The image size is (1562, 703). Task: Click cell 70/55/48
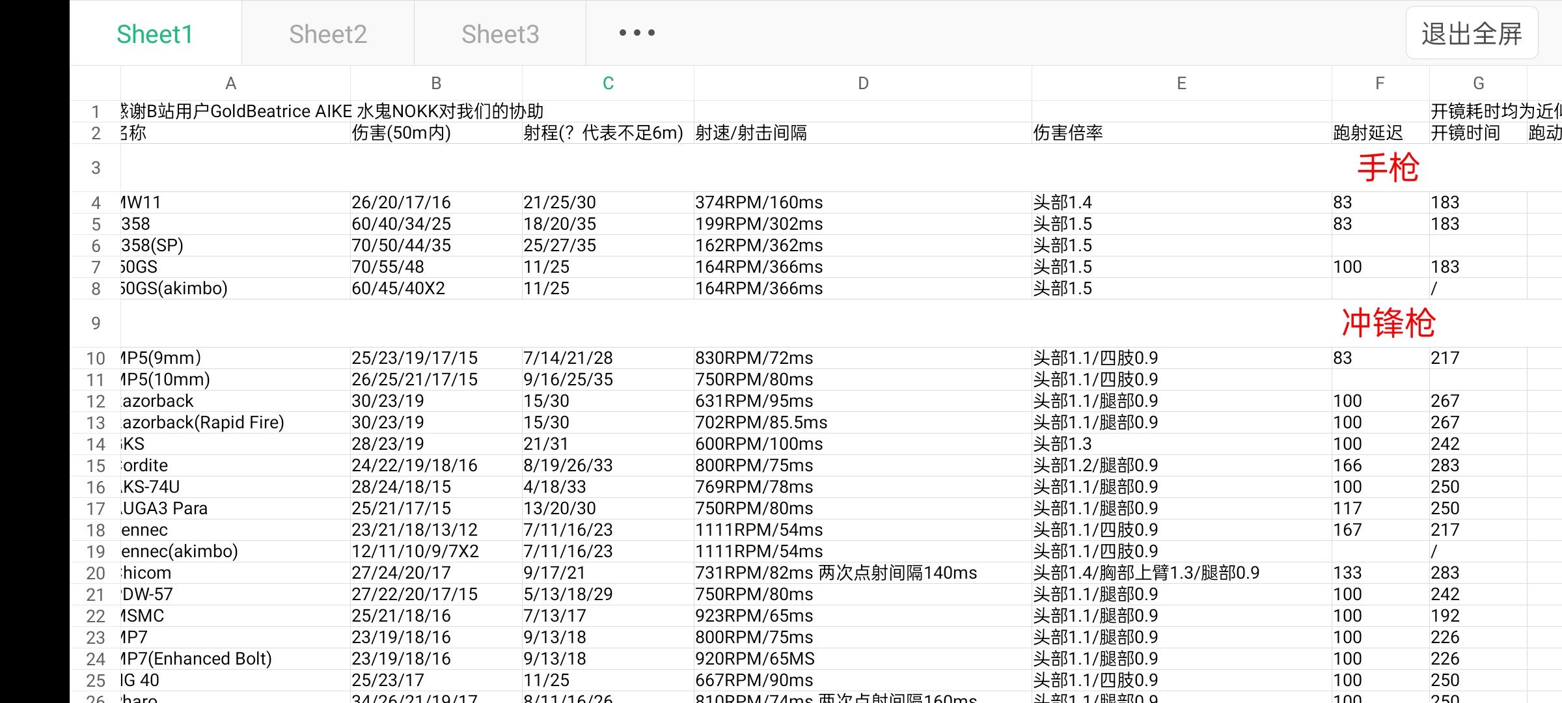coord(436,267)
